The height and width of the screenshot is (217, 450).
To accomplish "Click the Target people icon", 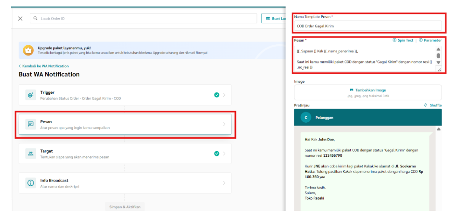I will [30, 154].
